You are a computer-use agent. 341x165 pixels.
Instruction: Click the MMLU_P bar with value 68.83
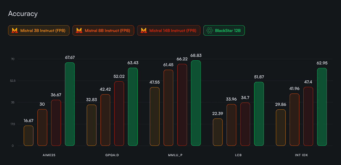(196, 103)
